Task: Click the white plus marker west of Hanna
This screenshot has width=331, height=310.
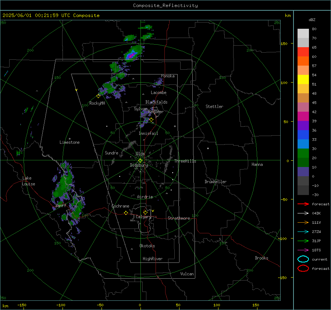Action: pos(208,148)
